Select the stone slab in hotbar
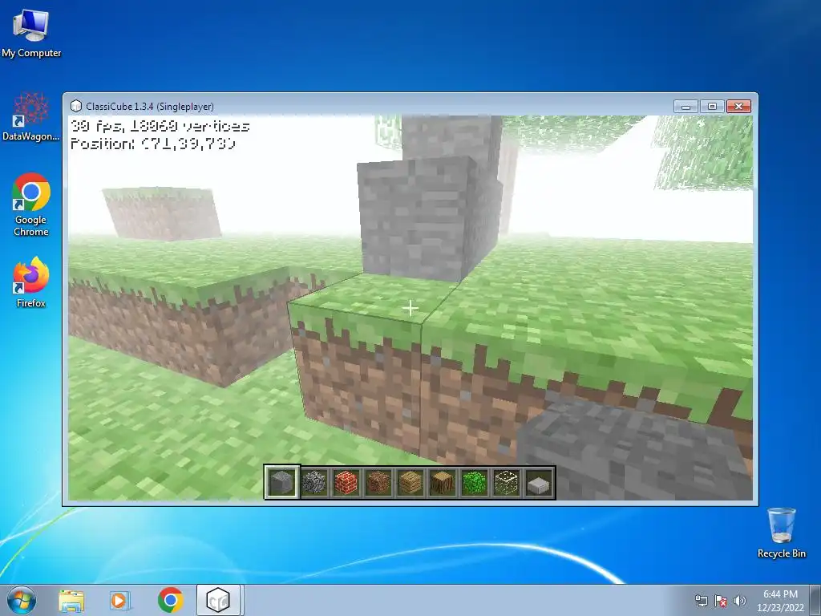Screen dimensions: 821x616 click(539, 482)
